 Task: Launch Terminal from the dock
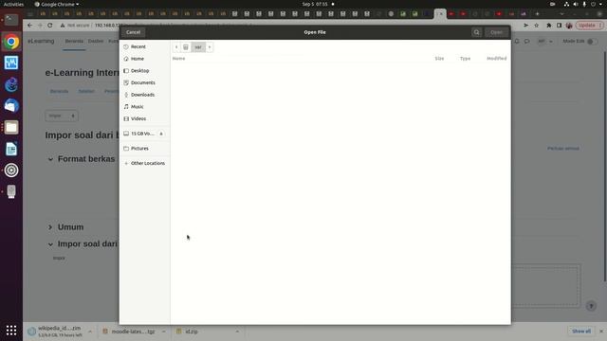tap(11, 19)
